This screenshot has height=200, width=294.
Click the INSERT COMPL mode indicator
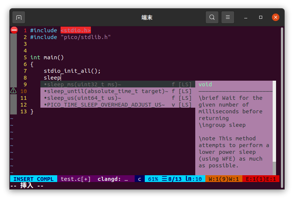(x=34, y=179)
